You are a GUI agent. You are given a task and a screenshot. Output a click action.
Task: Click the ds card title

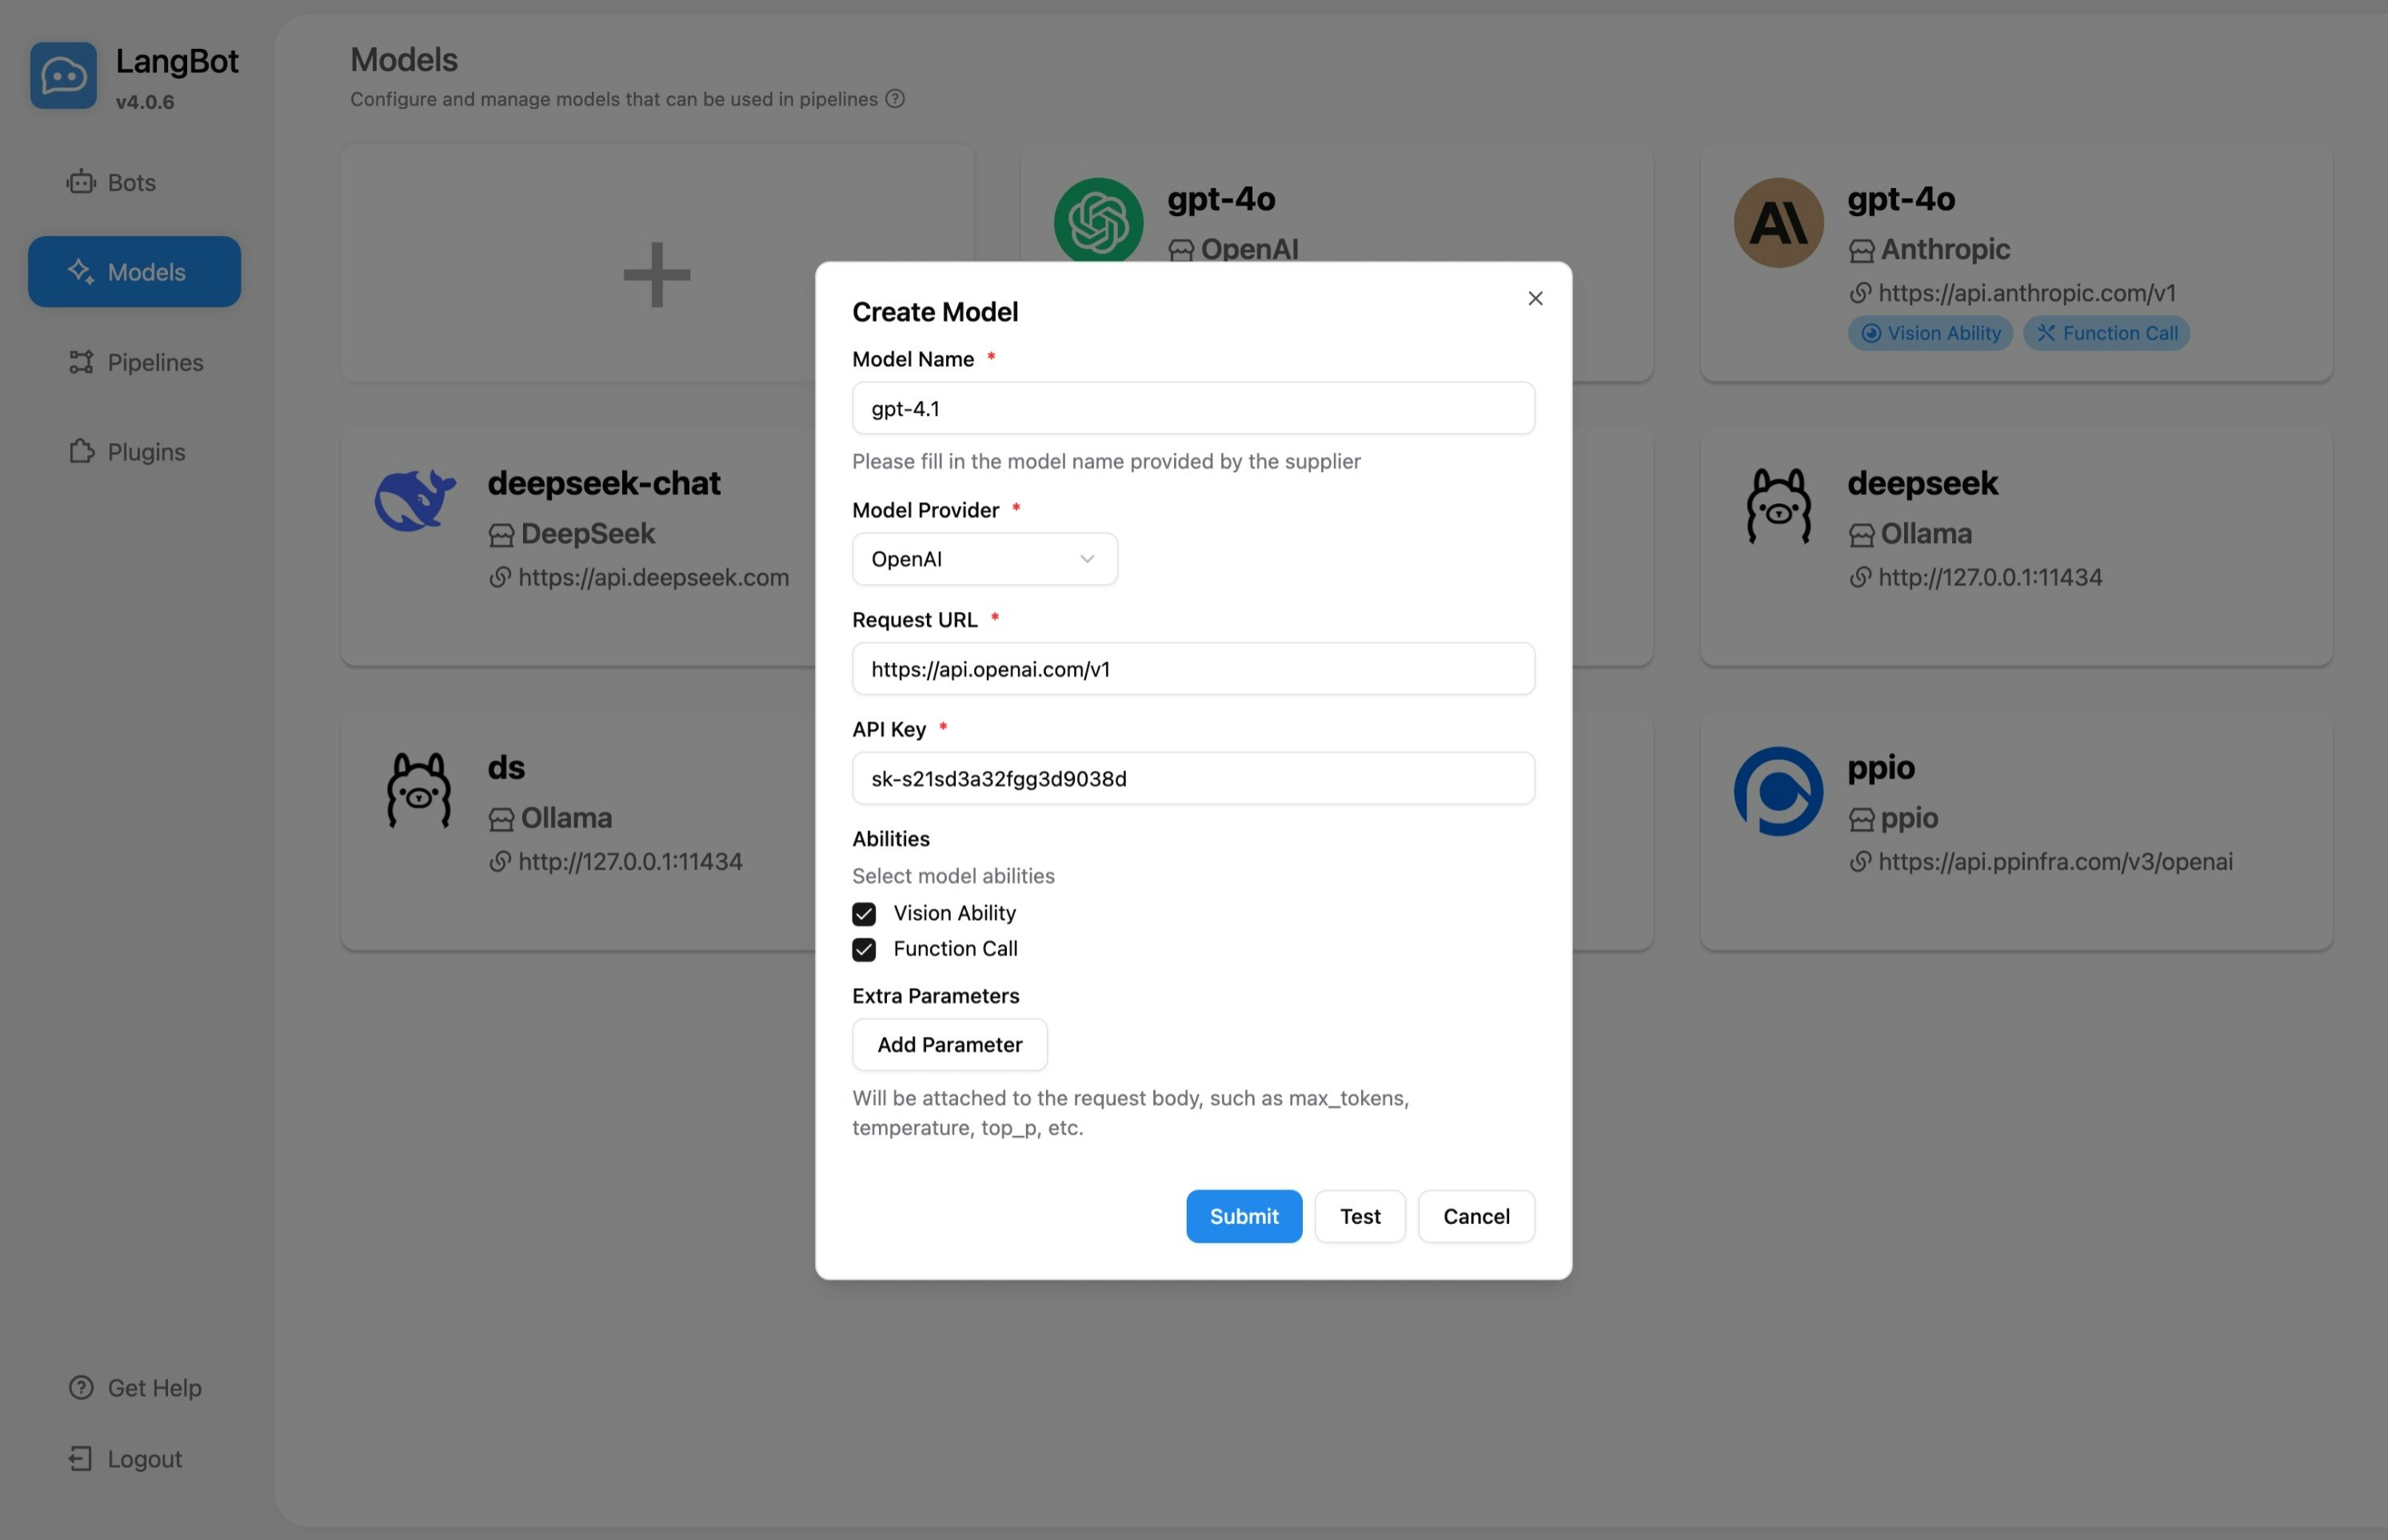click(x=505, y=767)
